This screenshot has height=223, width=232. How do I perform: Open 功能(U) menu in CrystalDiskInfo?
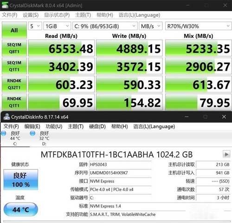pyautogui.click(x=54, y=126)
